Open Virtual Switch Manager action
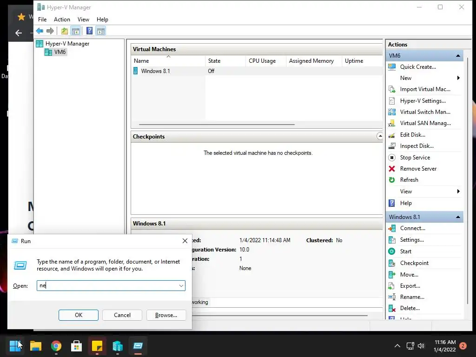 (x=425, y=112)
